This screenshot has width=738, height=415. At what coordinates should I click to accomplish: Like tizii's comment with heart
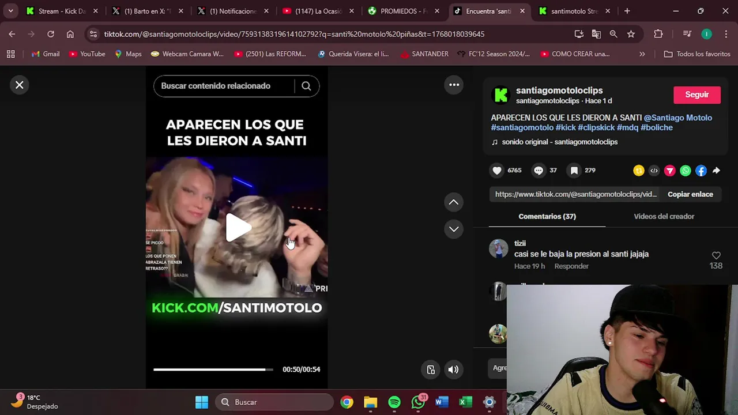point(716,255)
